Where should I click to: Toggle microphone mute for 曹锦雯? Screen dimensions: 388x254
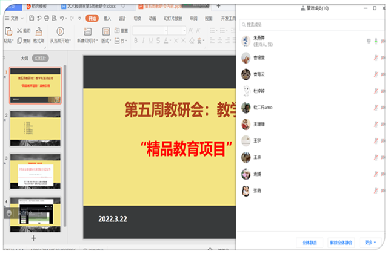pyautogui.click(x=376, y=58)
